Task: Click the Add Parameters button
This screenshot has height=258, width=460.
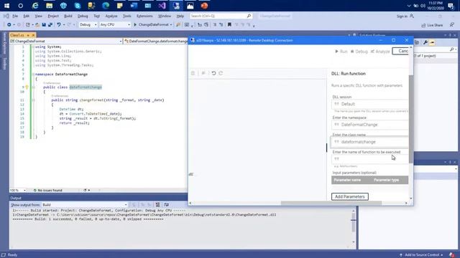Action: (x=350, y=196)
